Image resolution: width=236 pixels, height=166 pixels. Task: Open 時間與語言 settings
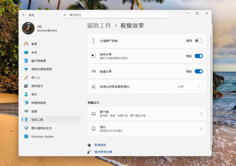pyautogui.click(x=52, y=103)
